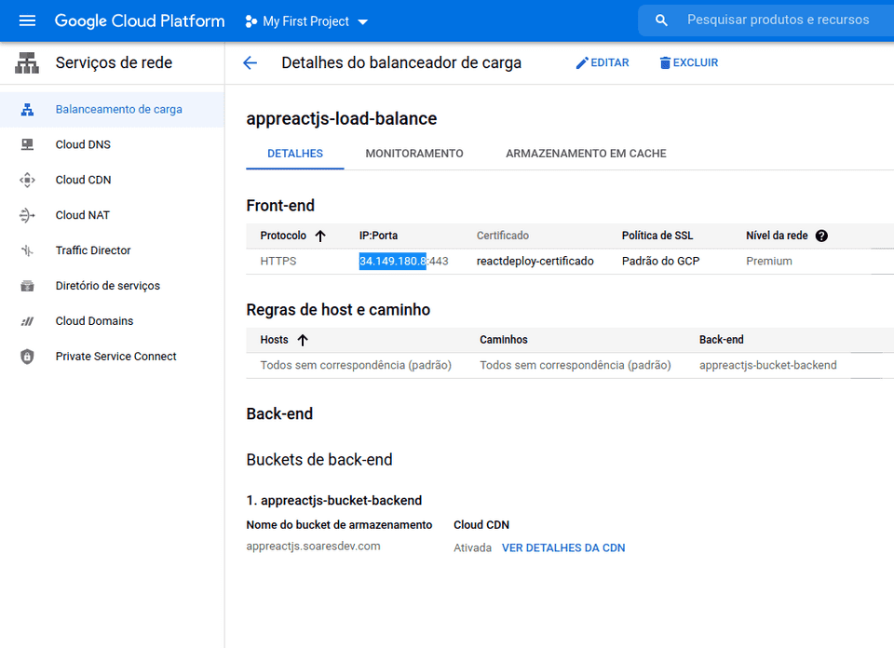This screenshot has height=648, width=894.
Task: Open Ver detalhes da CDN link
Action: (x=562, y=547)
